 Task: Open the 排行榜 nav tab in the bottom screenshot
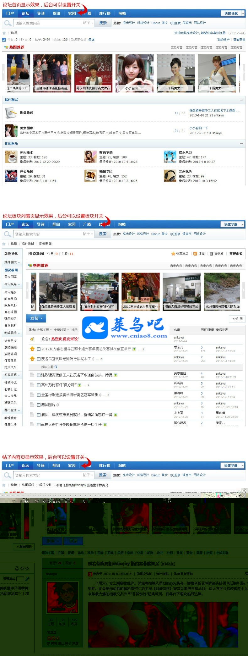[x=105, y=466]
